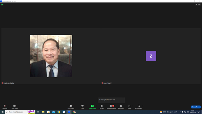Select the purple Z avatar tile
Screen dimensions: 202x114
tap(151, 56)
